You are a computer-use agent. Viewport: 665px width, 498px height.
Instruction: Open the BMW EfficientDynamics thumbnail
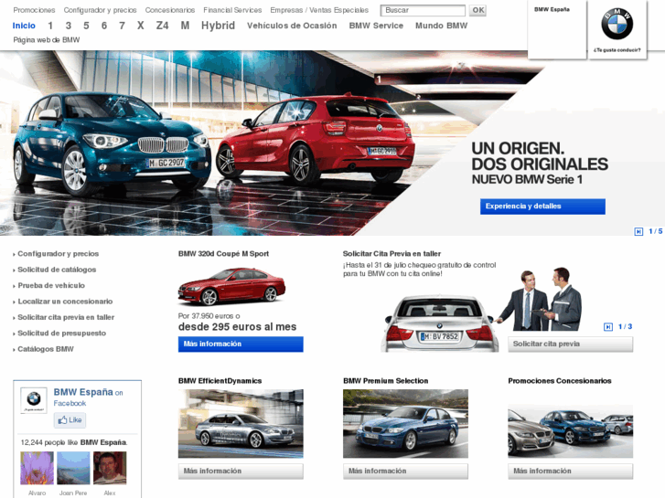241,424
